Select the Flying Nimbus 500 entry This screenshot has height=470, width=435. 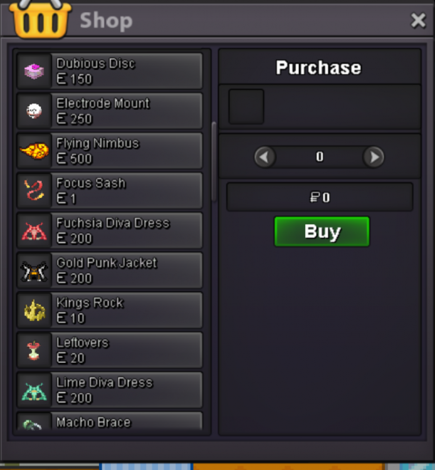[x=110, y=151]
